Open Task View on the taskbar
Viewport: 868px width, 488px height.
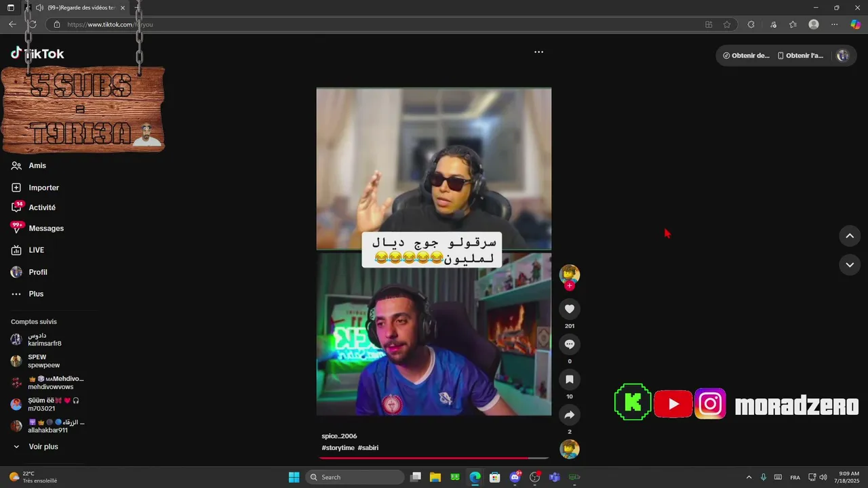pos(416,477)
